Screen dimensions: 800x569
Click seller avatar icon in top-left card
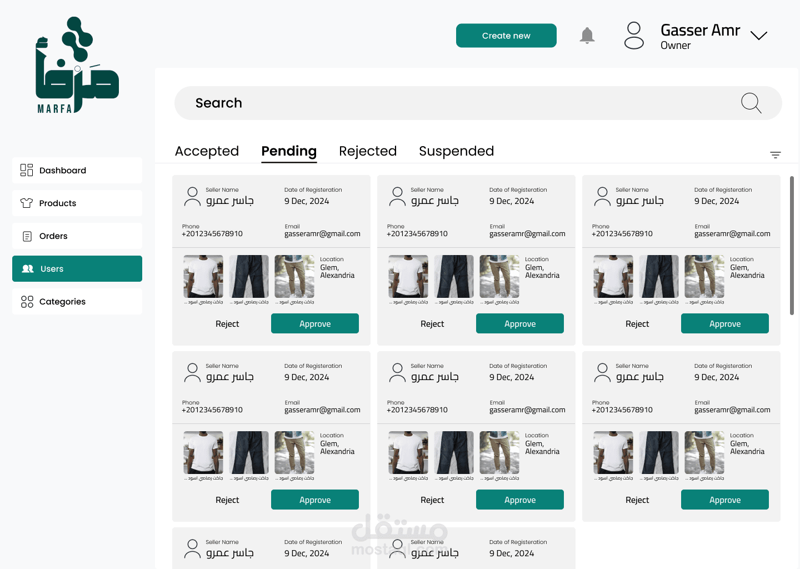[x=192, y=197]
